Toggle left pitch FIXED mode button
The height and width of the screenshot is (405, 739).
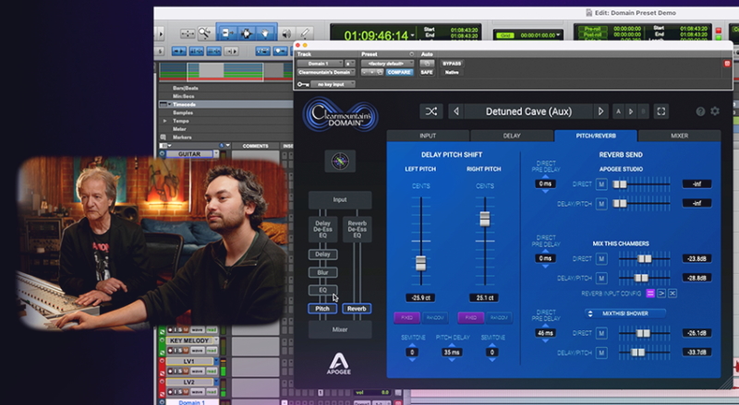pos(407,316)
